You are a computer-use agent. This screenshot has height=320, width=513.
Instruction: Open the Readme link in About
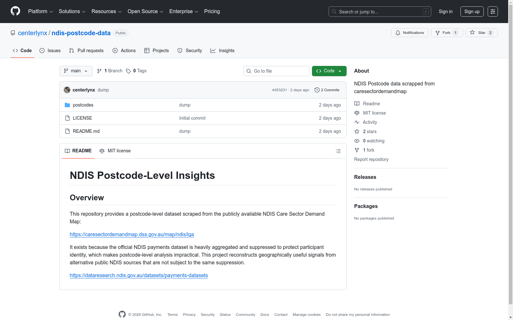click(367, 104)
